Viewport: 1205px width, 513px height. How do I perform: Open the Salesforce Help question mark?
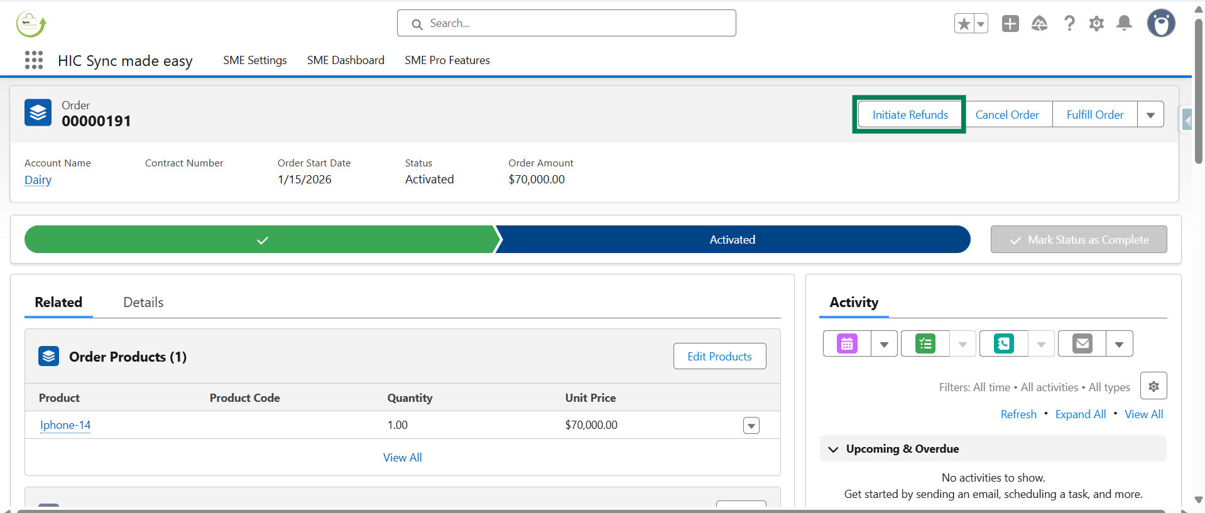(x=1069, y=24)
